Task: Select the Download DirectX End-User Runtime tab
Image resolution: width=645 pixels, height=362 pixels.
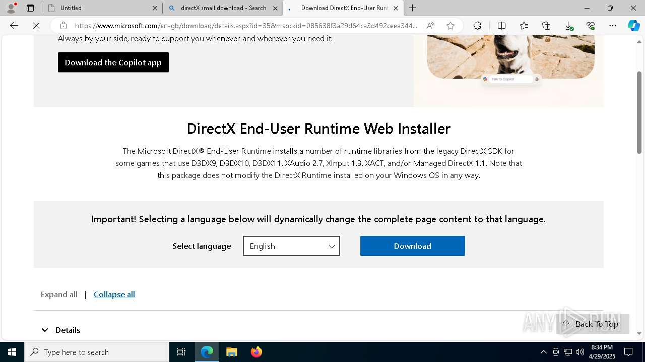Action: [343, 8]
